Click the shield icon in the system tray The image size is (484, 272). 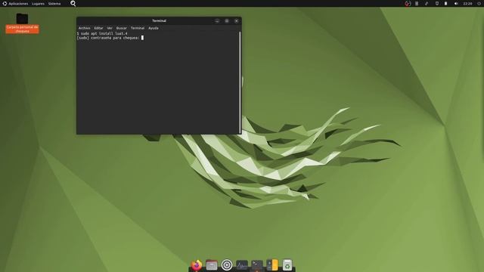pos(437,4)
